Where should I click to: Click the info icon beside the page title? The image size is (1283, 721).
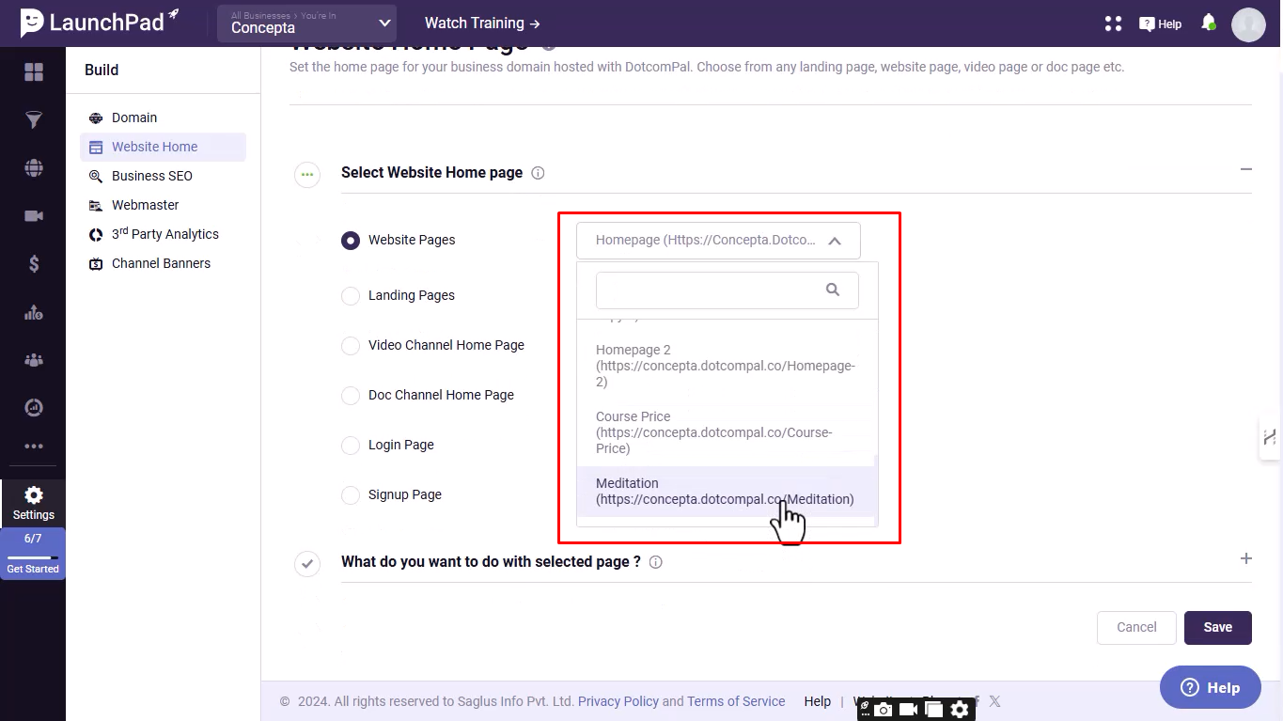coord(549,43)
